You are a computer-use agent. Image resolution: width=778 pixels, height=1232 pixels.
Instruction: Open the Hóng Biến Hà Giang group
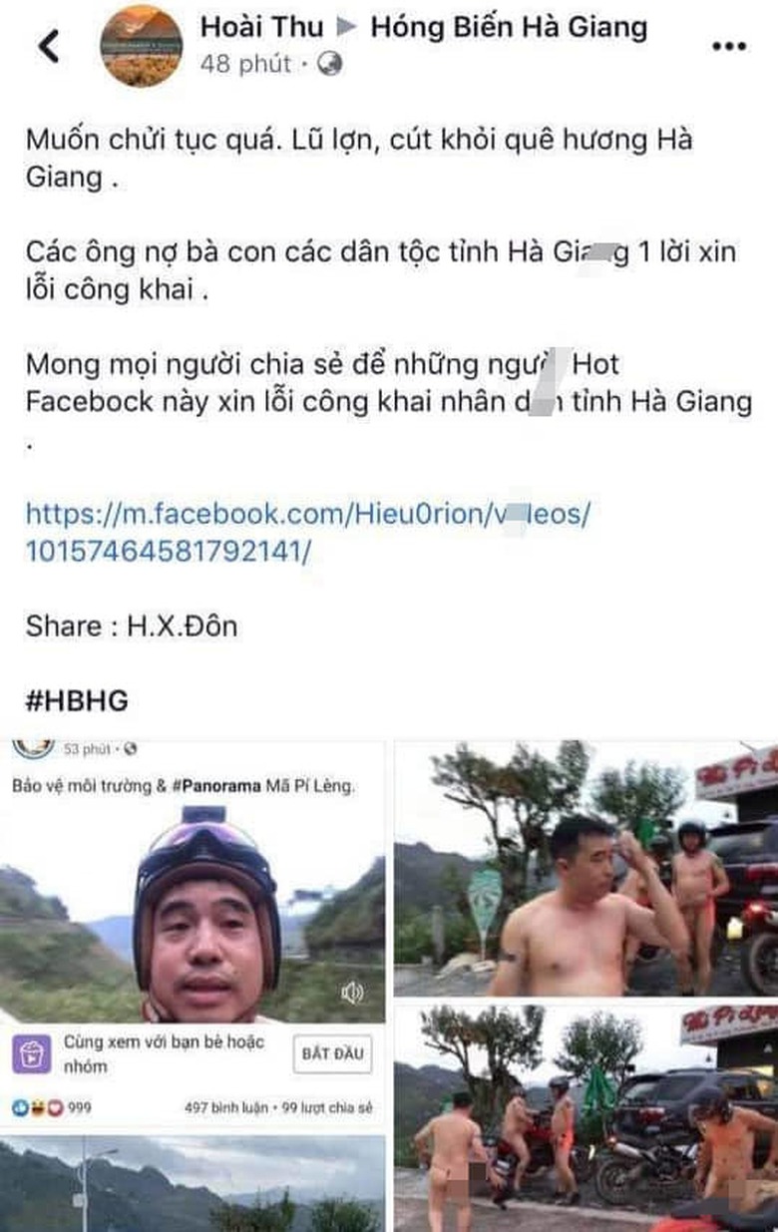point(509,27)
